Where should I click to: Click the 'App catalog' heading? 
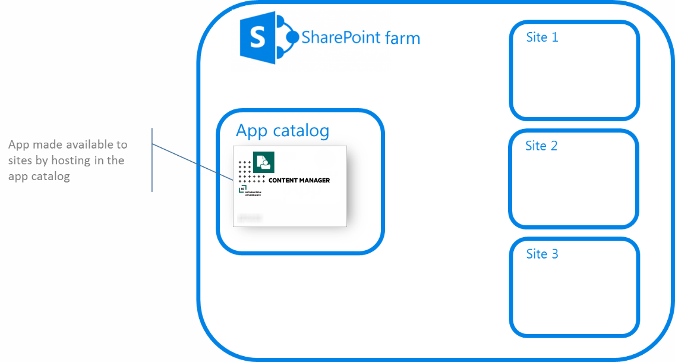pos(282,131)
